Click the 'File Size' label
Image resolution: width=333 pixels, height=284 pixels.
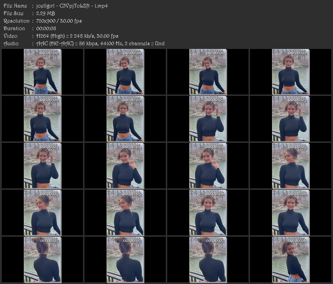click(14, 13)
